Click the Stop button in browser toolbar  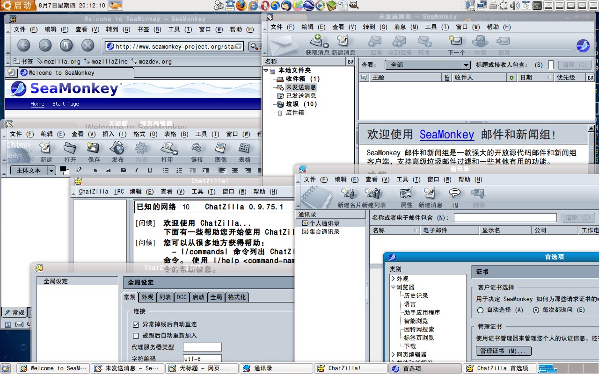[88, 45]
